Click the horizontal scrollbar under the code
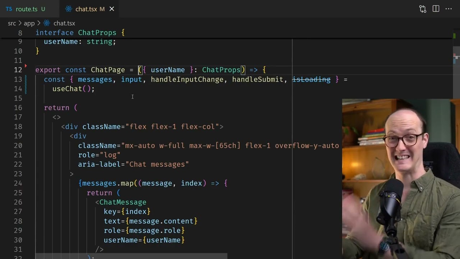 click(x=131, y=256)
